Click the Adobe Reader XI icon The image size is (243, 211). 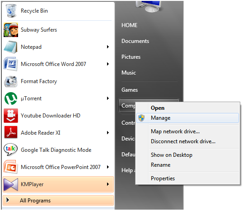point(11,132)
